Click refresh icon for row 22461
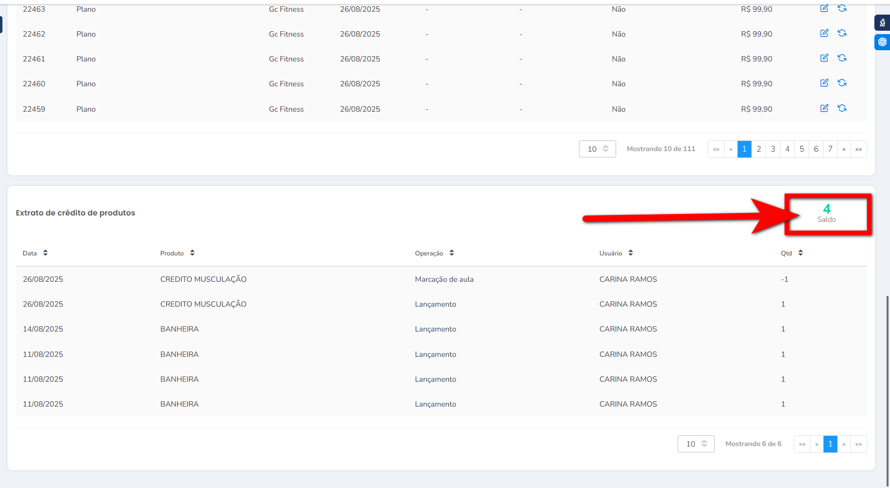 point(842,58)
